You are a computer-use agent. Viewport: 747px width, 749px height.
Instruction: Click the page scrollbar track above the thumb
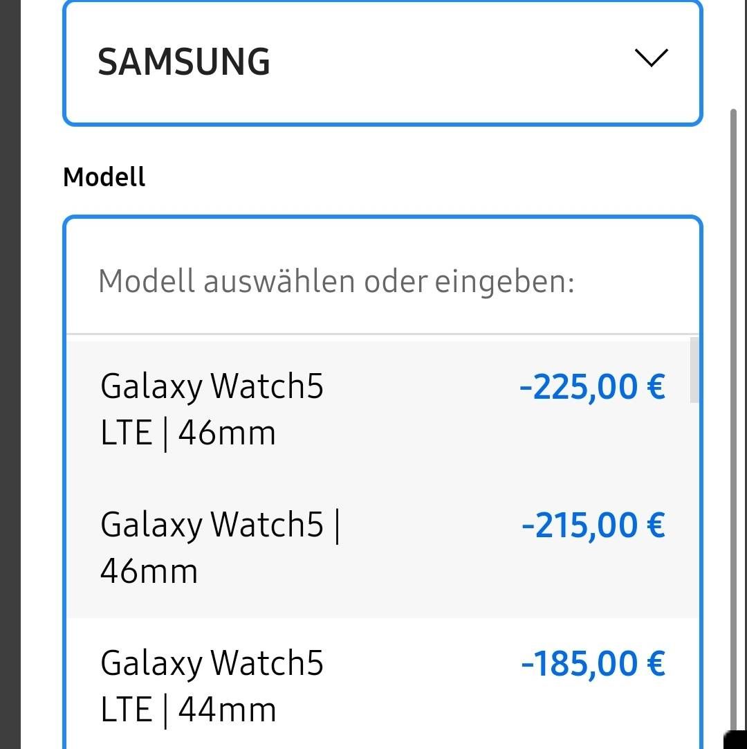click(x=733, y=55)
